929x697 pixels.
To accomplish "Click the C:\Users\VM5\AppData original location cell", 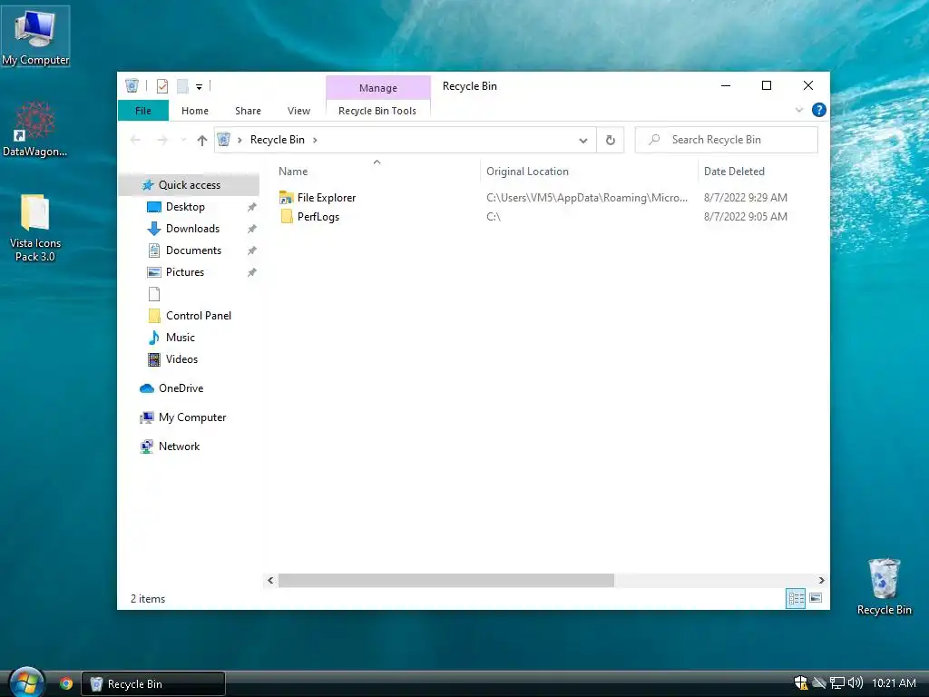I will click(x=587, y=198).
